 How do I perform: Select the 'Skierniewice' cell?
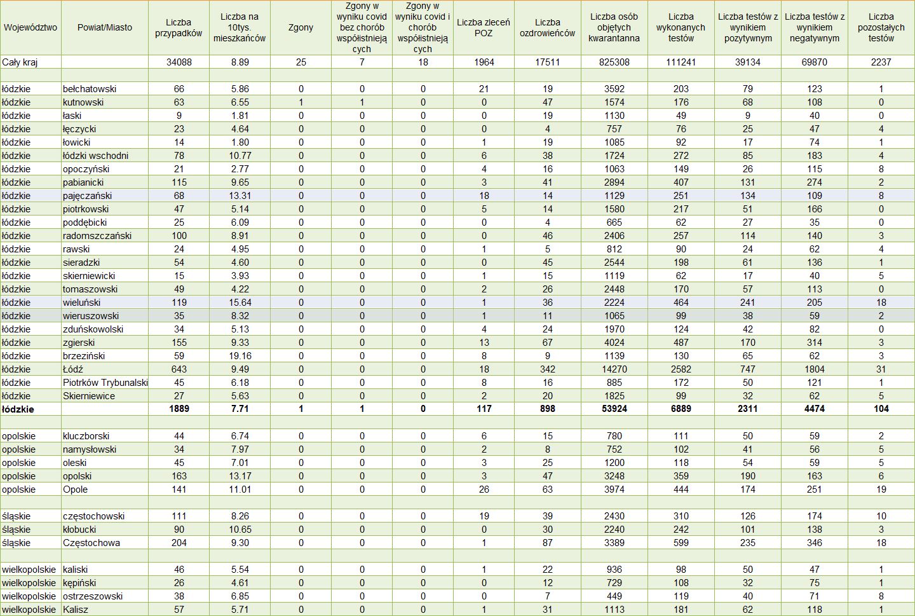click(x=105, y=396)
